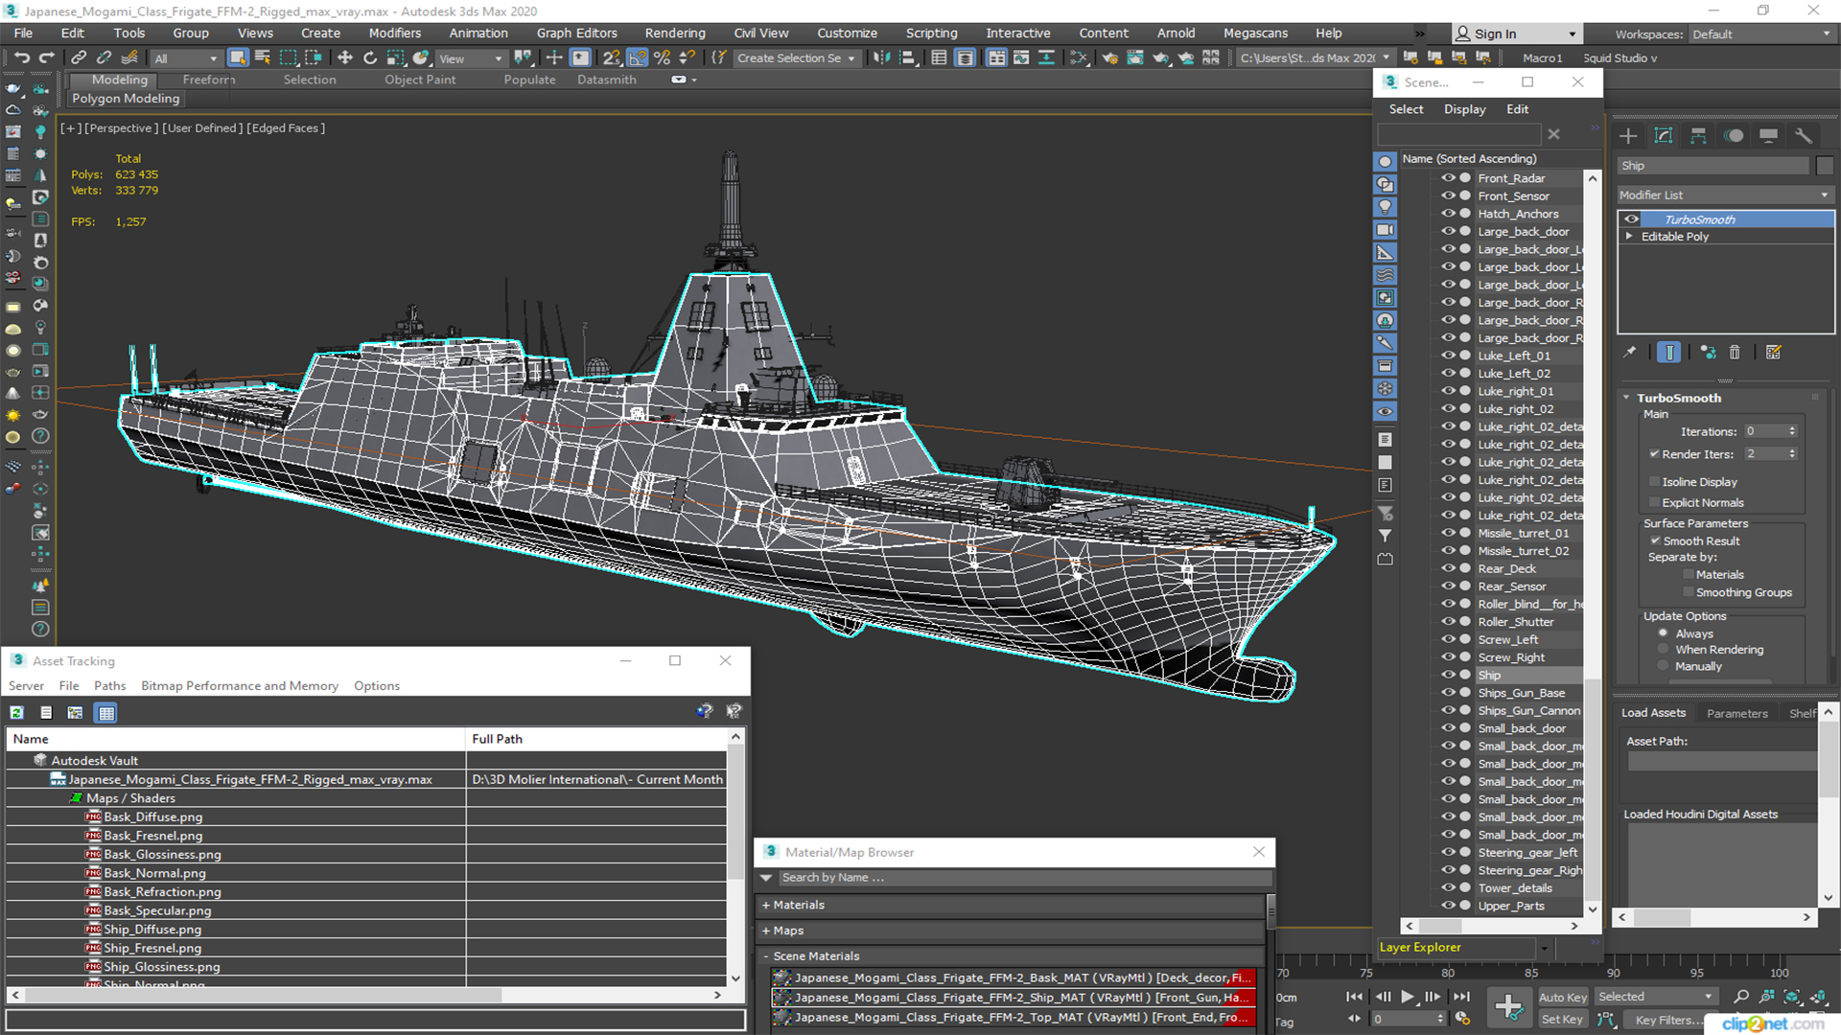Switch to the Create command panel tab
This screenshot has height=1035, width=1841.
point(1628,136)
